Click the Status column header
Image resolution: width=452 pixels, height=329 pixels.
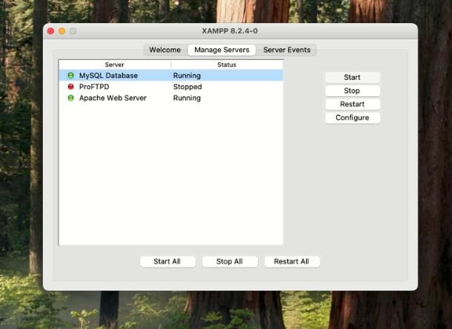pyautogui.click(x=227, y=64)
